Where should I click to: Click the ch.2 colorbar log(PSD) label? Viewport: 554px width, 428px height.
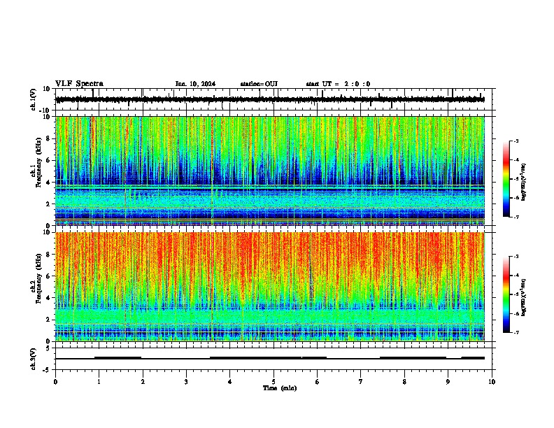coord(524,297)
